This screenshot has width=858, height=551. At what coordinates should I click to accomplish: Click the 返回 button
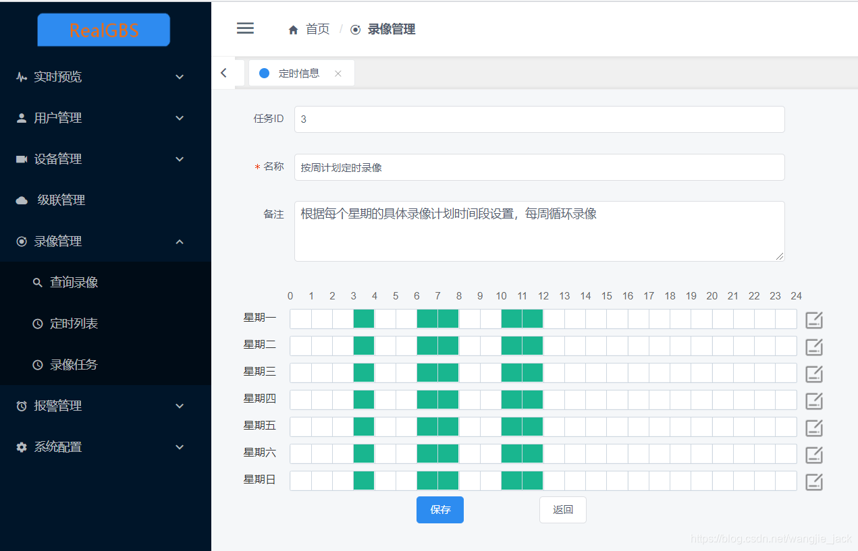point(563,510)
